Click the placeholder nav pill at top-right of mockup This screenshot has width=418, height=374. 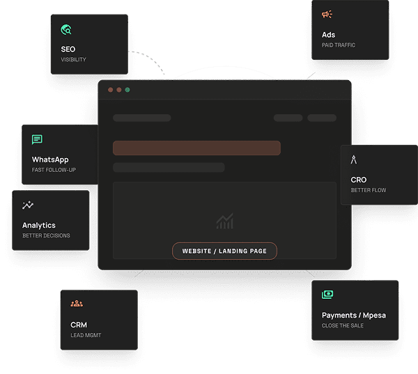tap(322, 118)
